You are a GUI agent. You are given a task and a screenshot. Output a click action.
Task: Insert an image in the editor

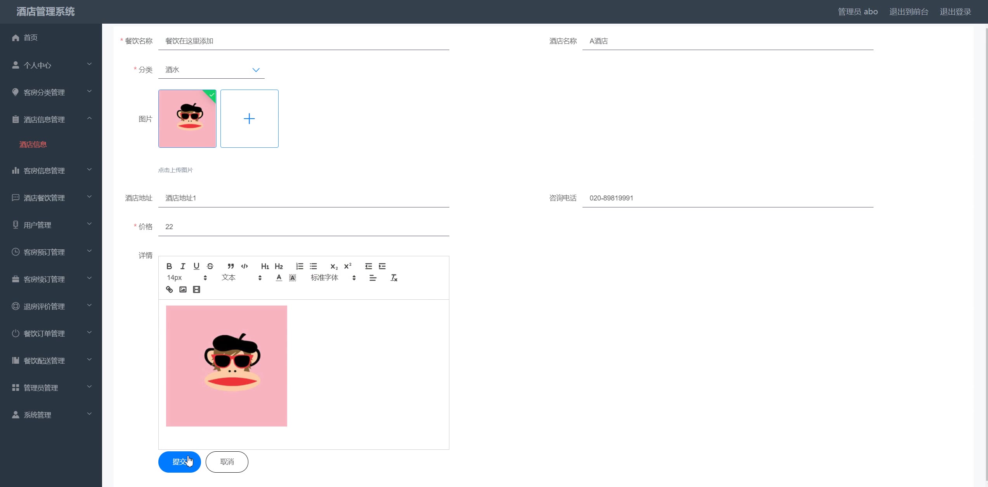coord(183,289)
